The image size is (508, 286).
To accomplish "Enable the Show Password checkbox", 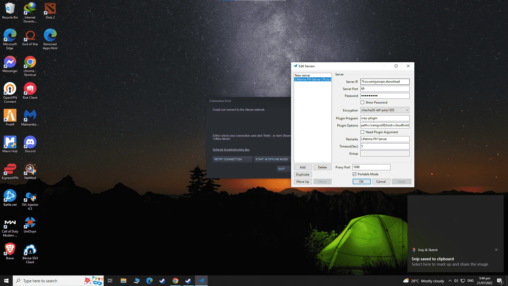I will (x=362, y=102).
